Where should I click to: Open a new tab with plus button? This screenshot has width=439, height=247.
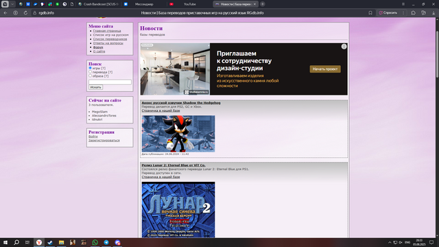pos(262,4)
